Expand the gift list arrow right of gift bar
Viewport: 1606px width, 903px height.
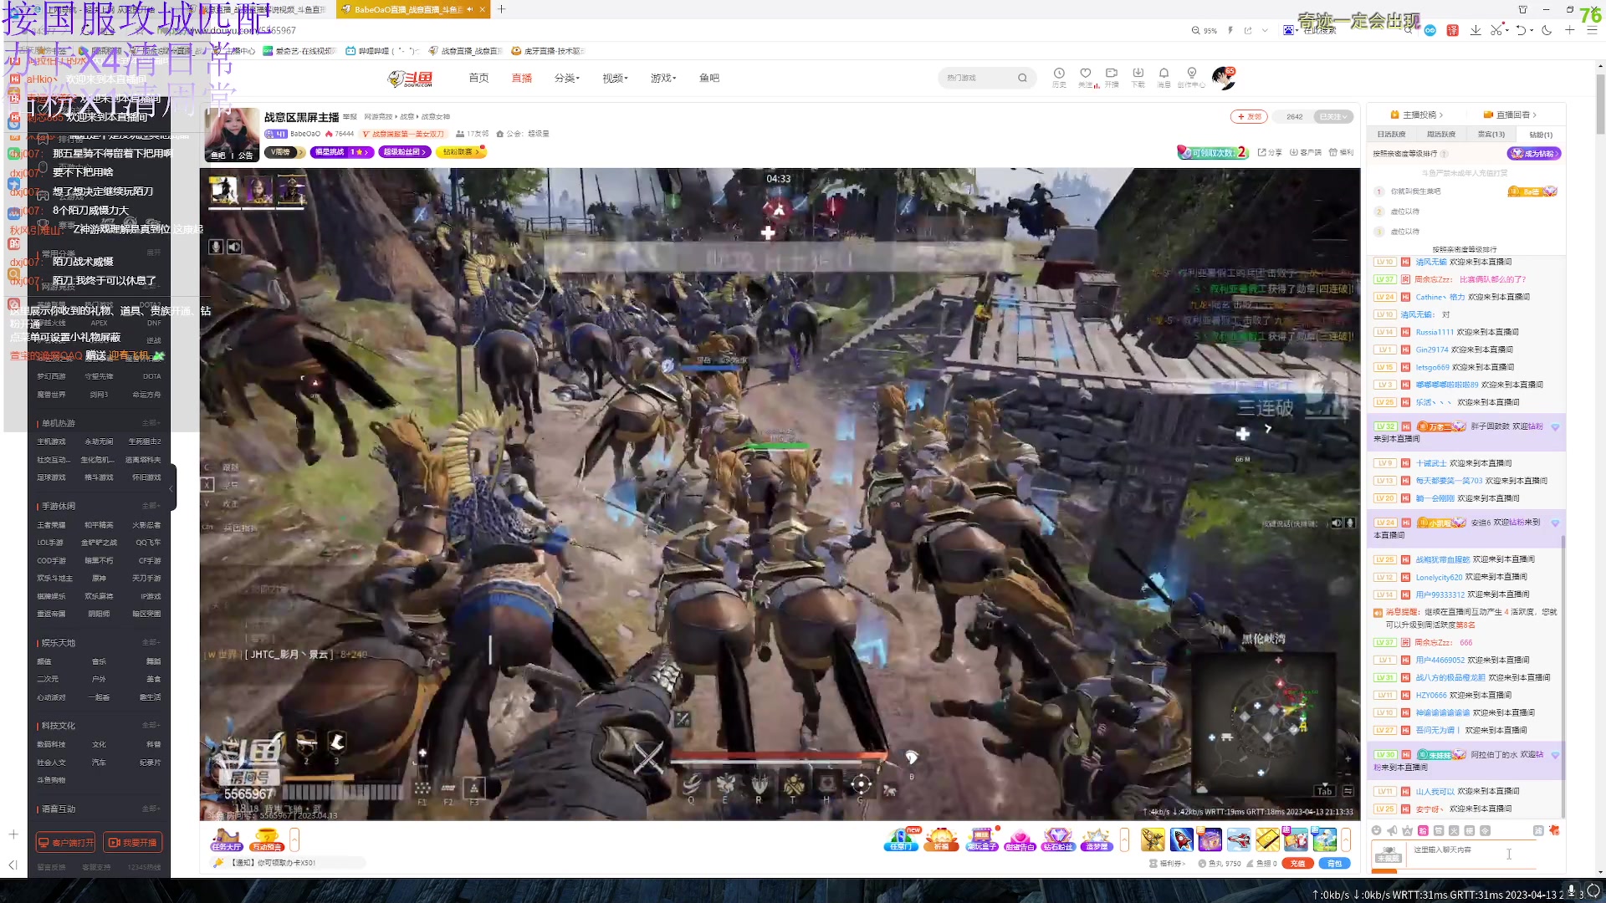pos(1346,839)
